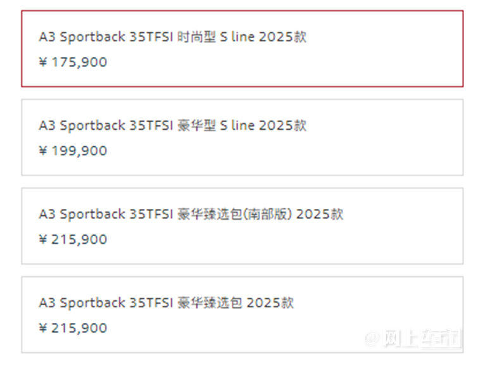Viewport: 485px width, 366px height.
Task: Click the @网上车市 watermark
Action: click(413, 338)
